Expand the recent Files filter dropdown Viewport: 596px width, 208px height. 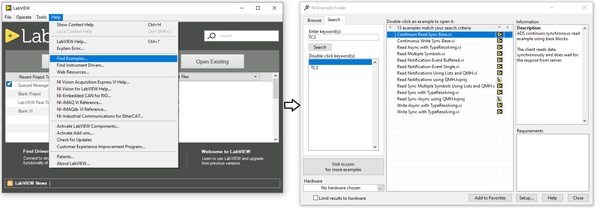point(255,77)
